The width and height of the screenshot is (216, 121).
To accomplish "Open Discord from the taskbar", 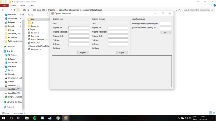I will [x=42, y=118].
